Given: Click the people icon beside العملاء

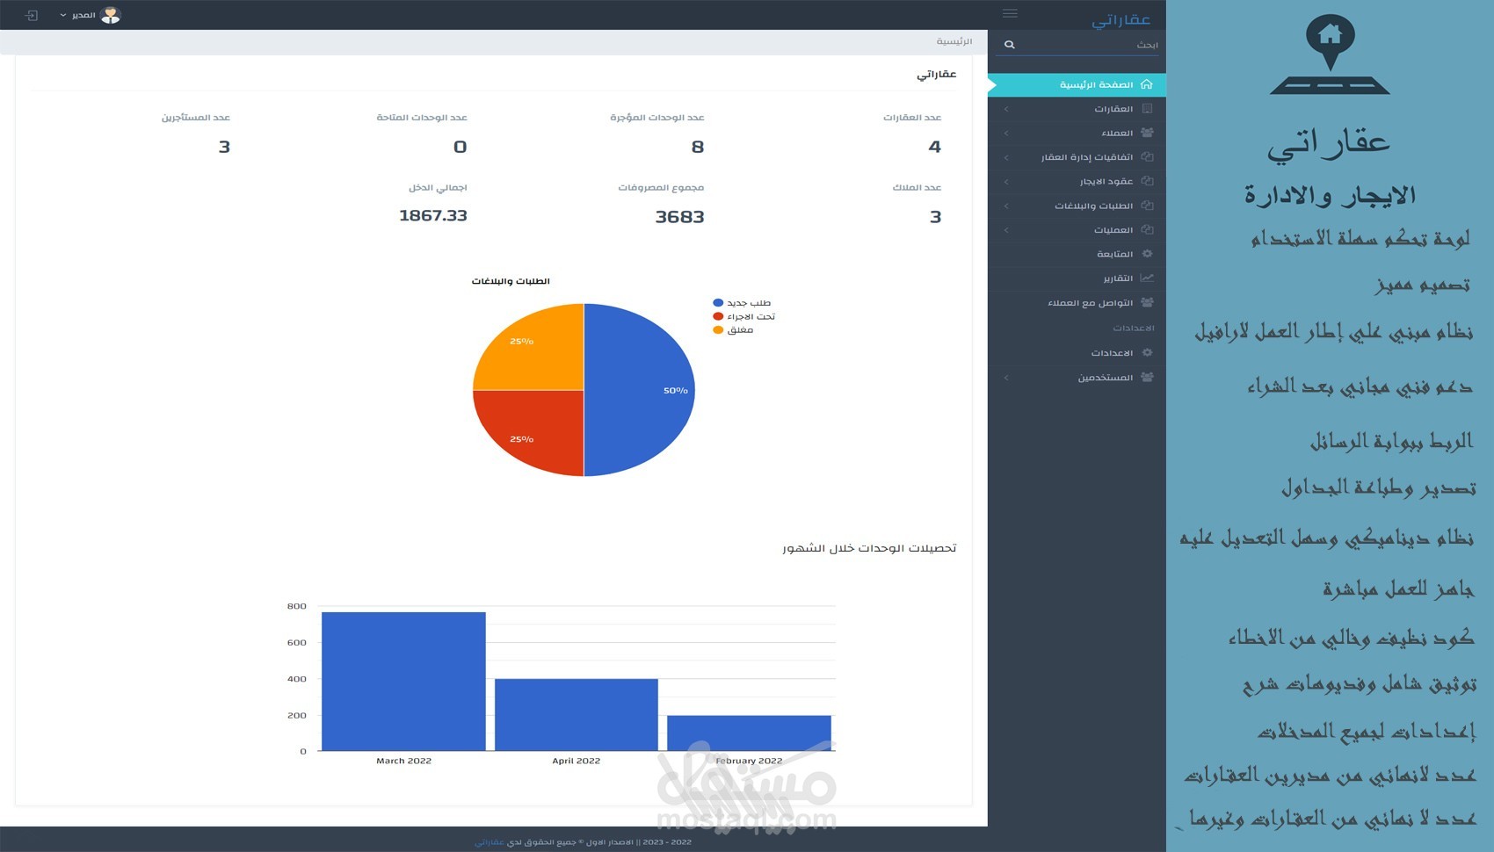Looking at the screenshot, I should coord(1147,133).
